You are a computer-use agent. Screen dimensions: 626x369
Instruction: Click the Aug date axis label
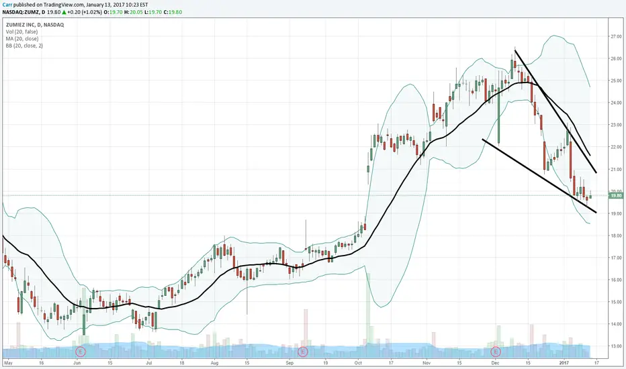pos(214,363)
